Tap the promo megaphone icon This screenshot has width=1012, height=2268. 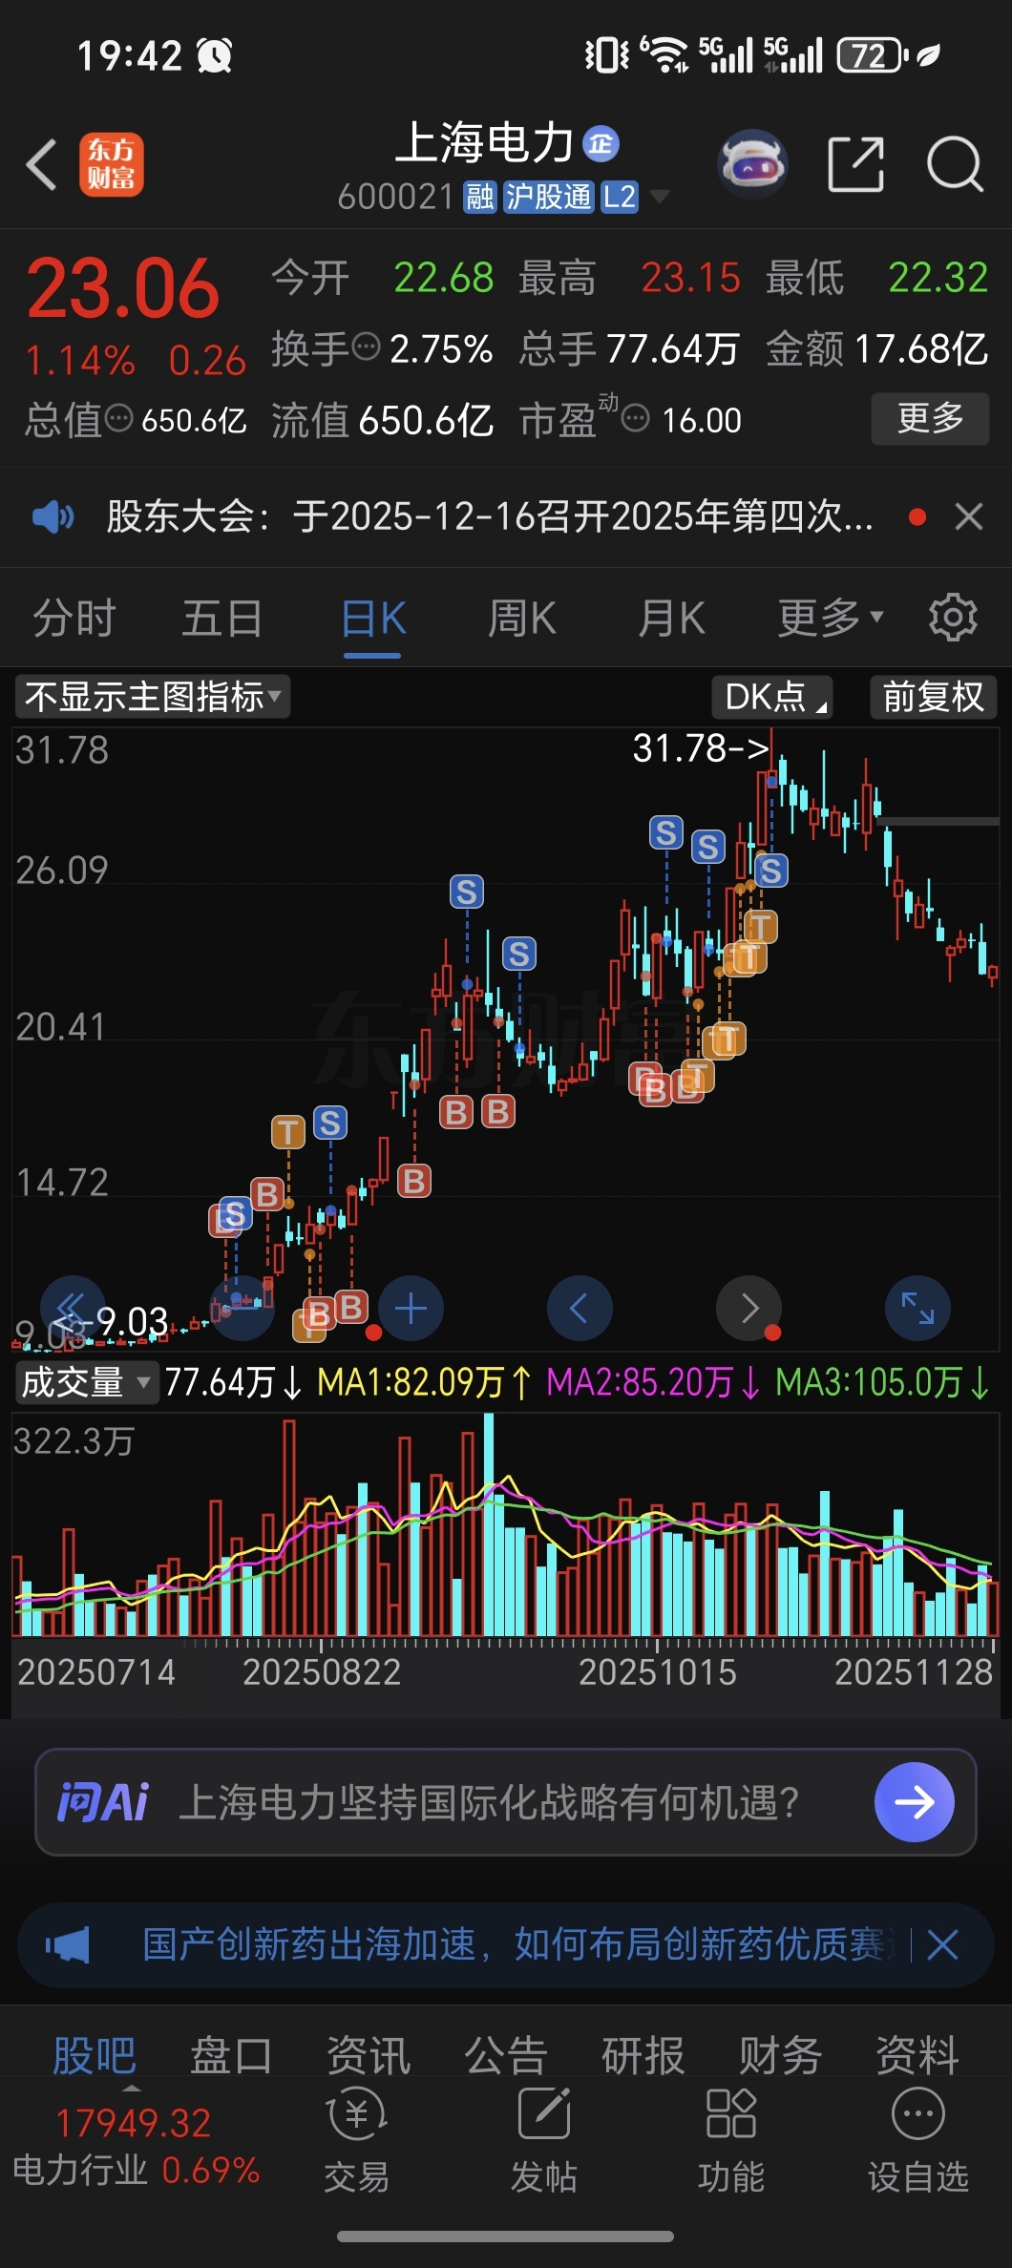68,1944
